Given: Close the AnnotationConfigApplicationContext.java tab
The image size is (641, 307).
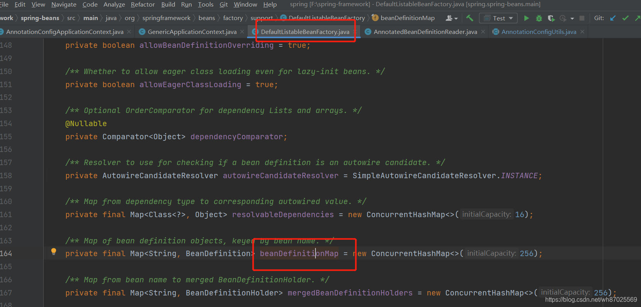Looking at the screenshot, I should [x=129, y=32].
